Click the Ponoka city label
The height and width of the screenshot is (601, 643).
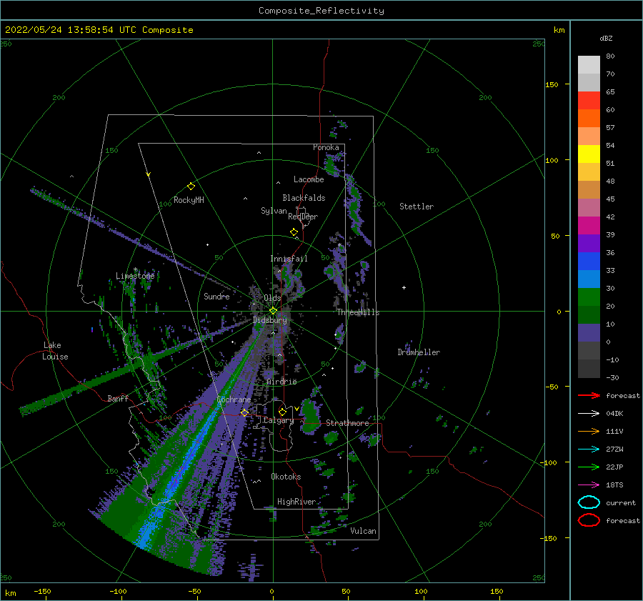326,147
